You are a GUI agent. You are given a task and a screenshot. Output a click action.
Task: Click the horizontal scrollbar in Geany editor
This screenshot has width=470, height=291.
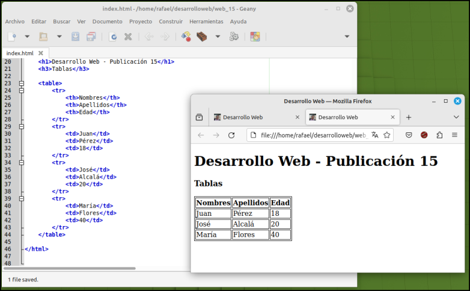tap(70, 268)
